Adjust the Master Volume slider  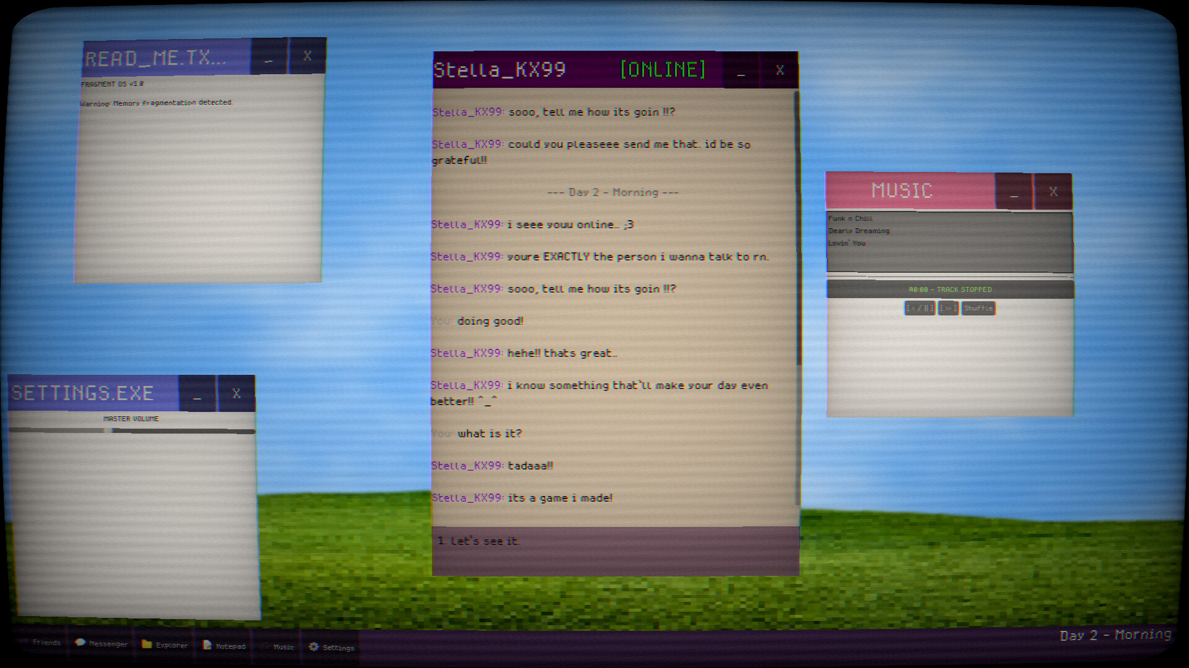109,430
